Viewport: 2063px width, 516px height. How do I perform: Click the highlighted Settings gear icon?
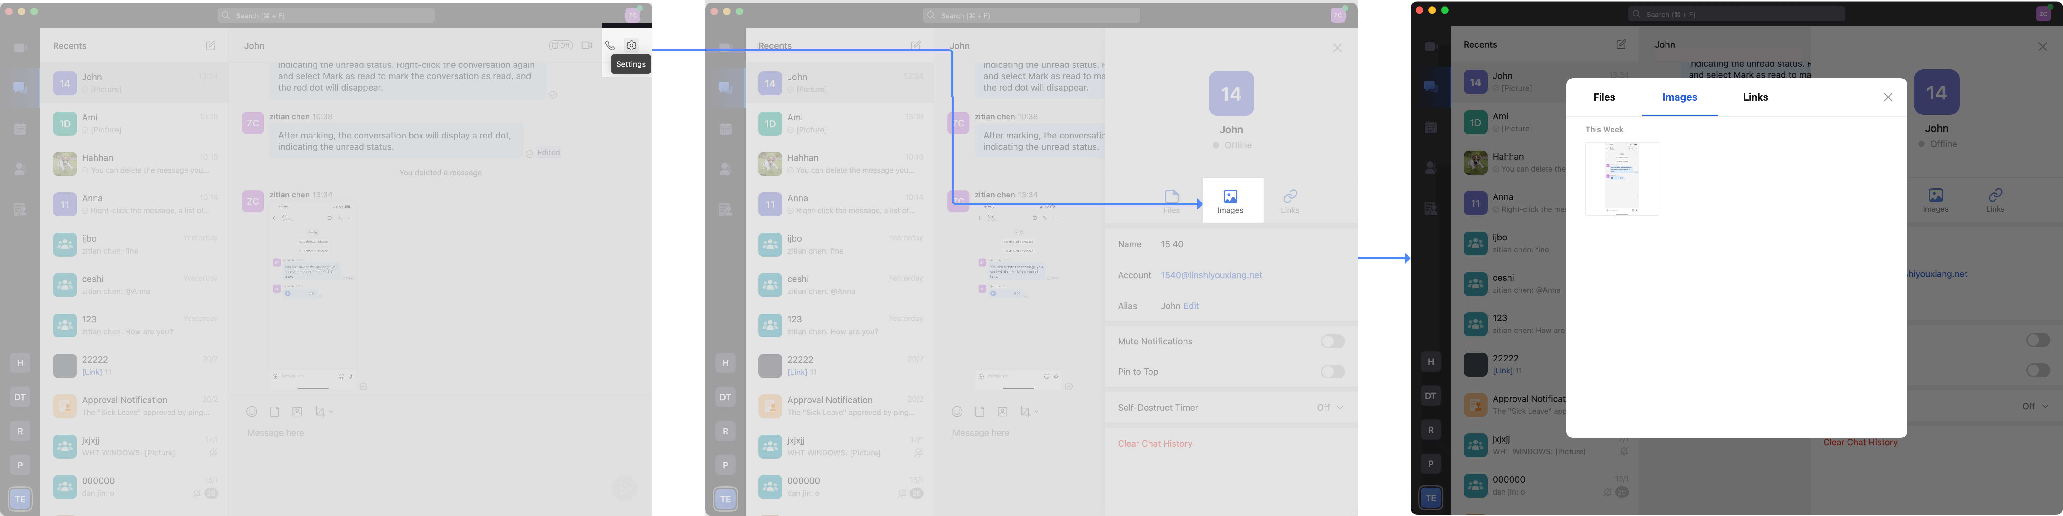(x=632, y=46)
